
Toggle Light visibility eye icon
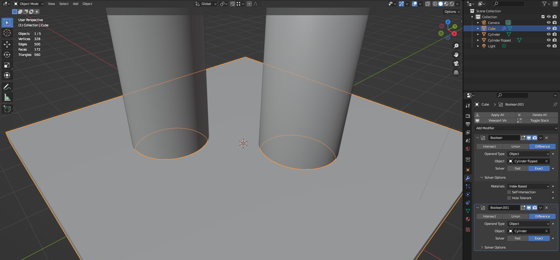tap(549, 46)
